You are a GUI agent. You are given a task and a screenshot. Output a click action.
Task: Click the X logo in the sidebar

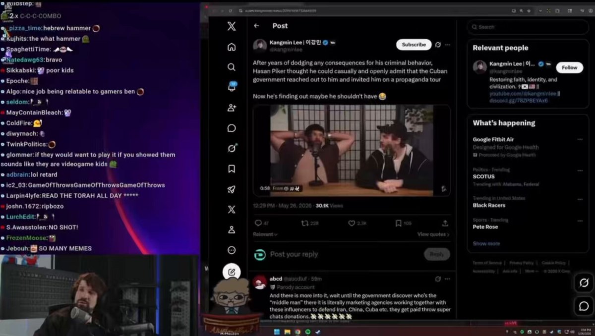[x=232, y=26]
